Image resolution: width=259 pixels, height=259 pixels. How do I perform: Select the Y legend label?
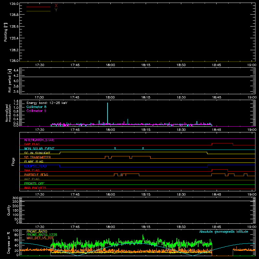[x=56, y=10]
